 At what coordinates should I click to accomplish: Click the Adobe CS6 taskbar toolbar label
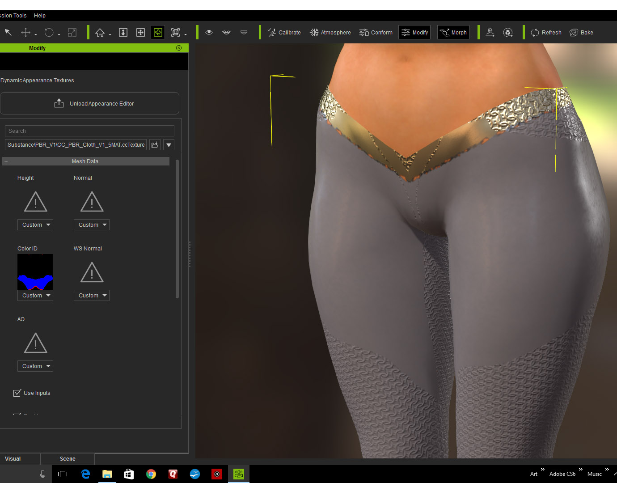coord(562,474)
